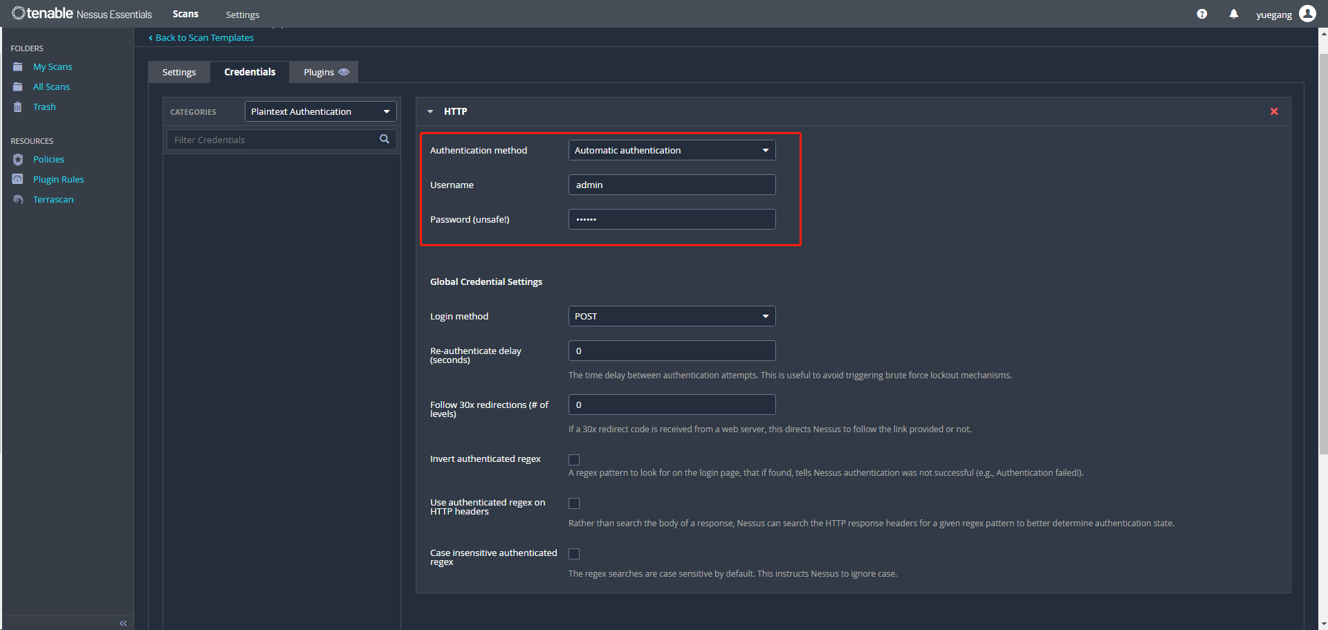
Task: Open My Scans folder link
Action: tap(53, 67)
